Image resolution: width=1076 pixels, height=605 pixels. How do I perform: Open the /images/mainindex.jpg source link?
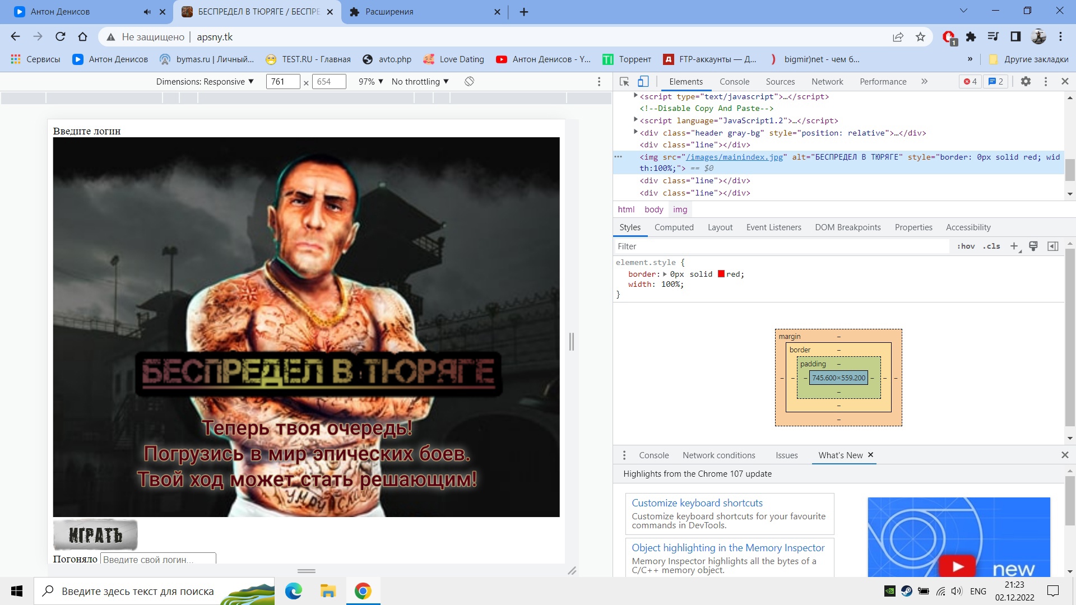[x=734, y=157]
